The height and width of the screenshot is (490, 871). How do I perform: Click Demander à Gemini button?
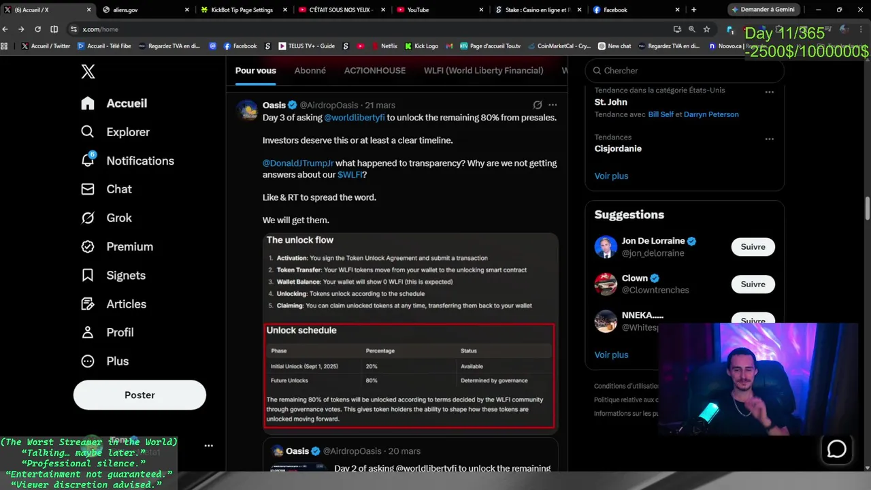(x=762, y=10)
